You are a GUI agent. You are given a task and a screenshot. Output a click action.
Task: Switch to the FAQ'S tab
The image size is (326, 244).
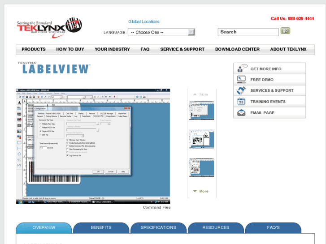(273, 227)
